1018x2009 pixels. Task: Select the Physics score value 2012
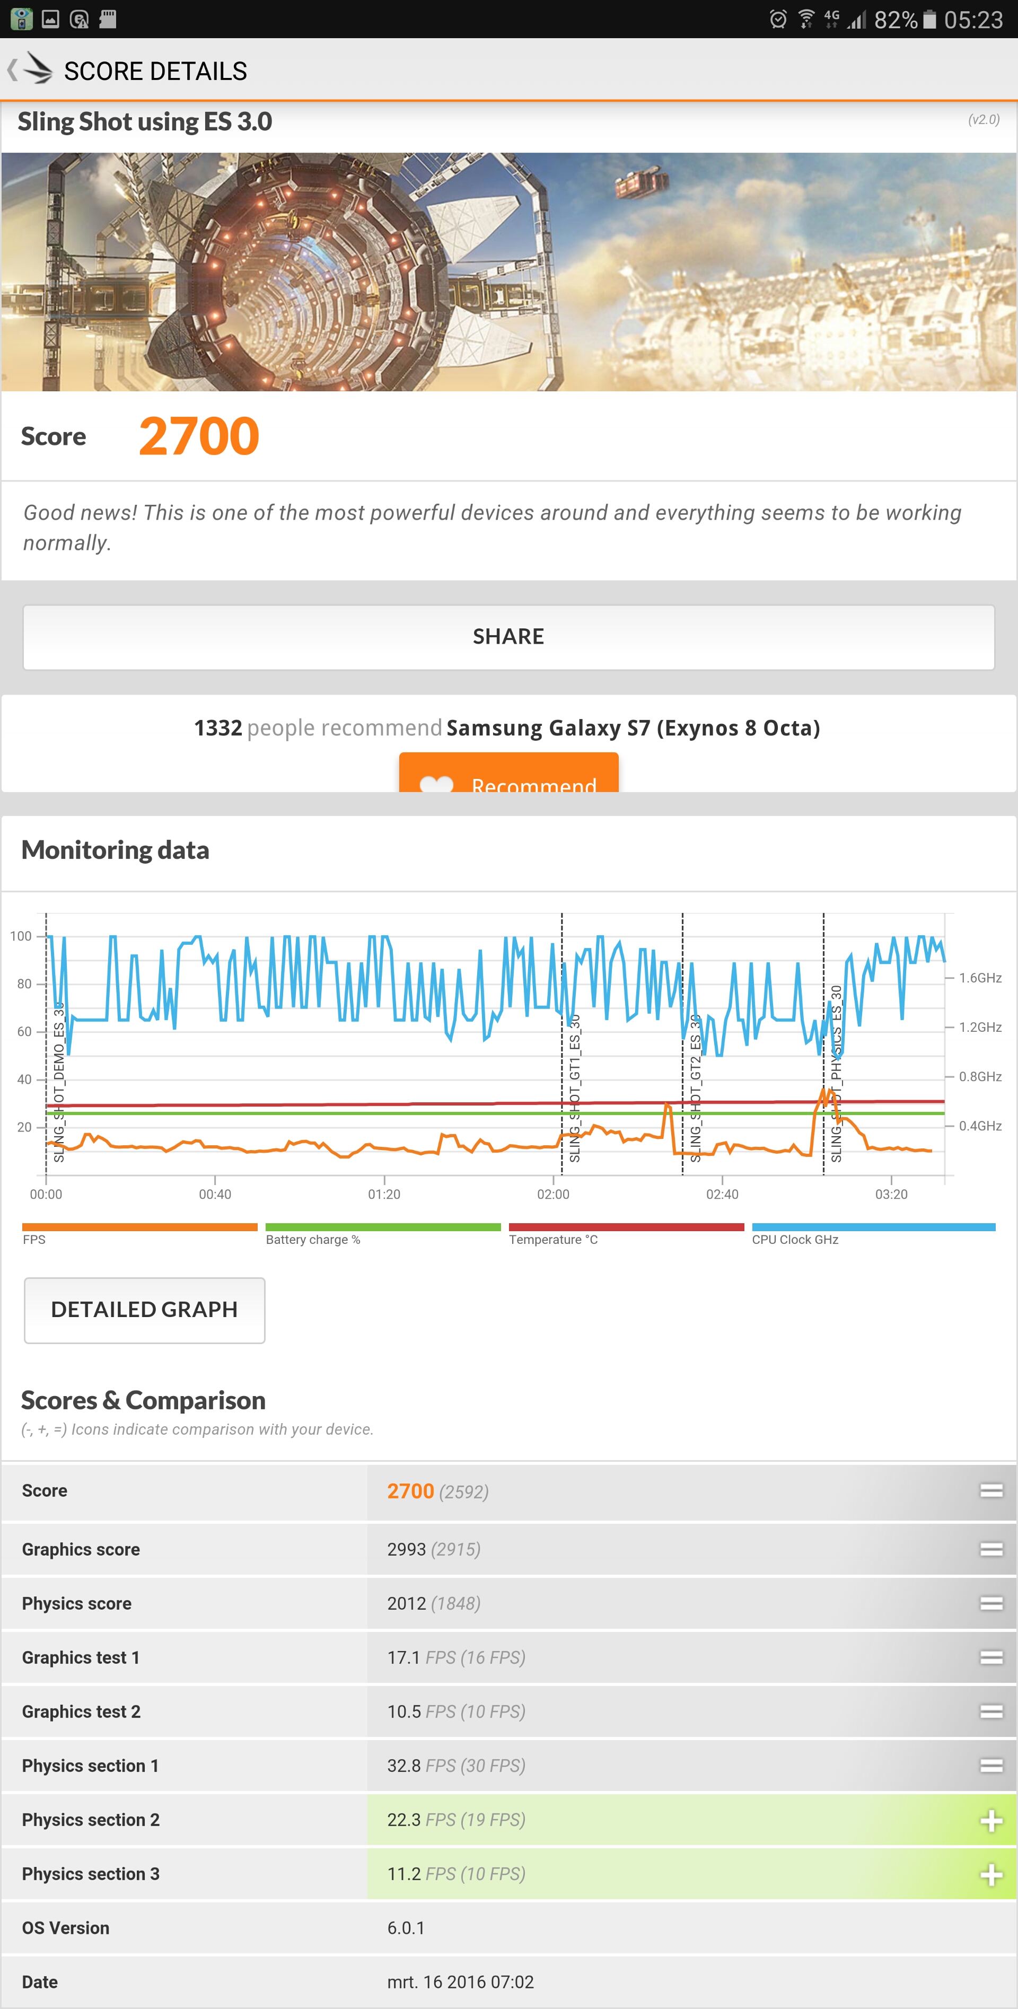click(x=407, y=1603)
